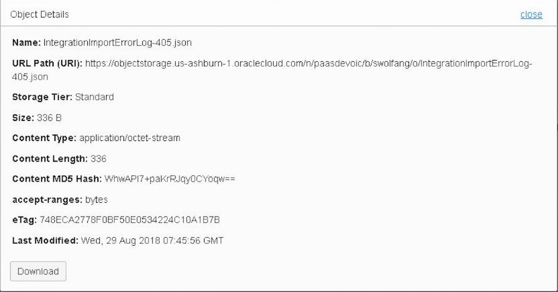558x292 pixels.
Task: Click the URL Path (URI) label
Action: coord(47,64)
